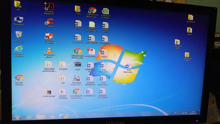Open the PDF file on the desktop
This screenshot has height=124, width=220.
click(x=91, y=53)
